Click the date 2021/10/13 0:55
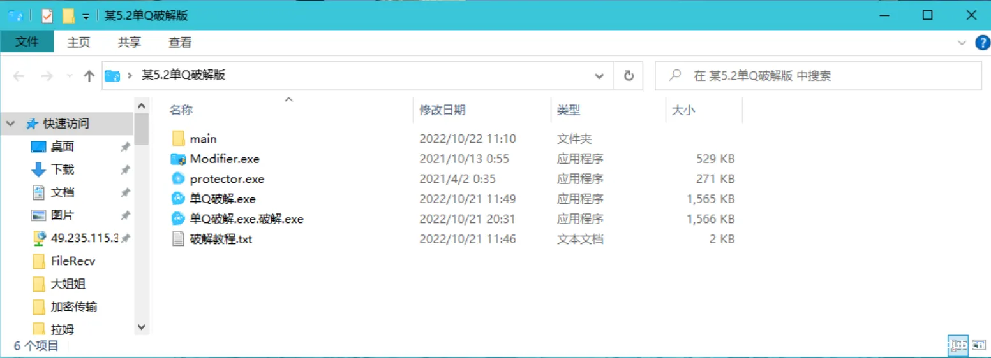Screen dimensions: 991x358 coord(465,159)
